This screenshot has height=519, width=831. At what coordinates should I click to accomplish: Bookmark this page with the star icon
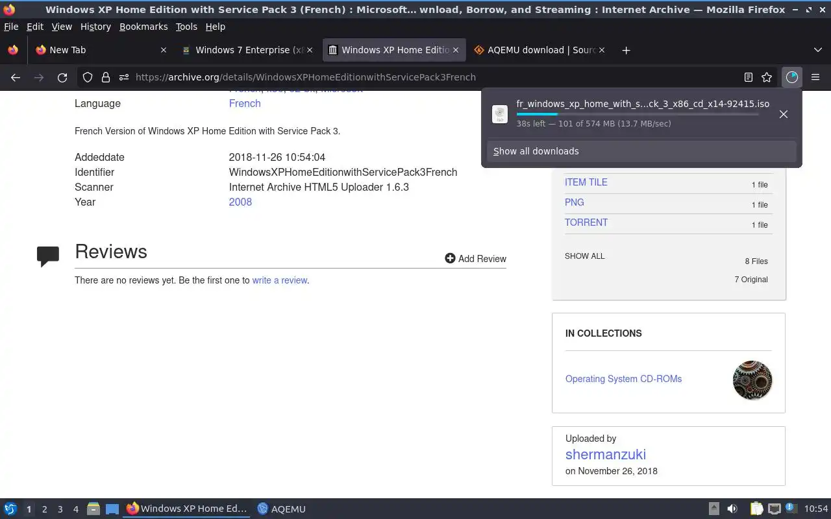pos(767,77)
